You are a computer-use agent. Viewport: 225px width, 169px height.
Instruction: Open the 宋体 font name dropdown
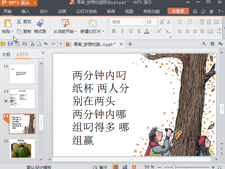click(x=143, y=22)
